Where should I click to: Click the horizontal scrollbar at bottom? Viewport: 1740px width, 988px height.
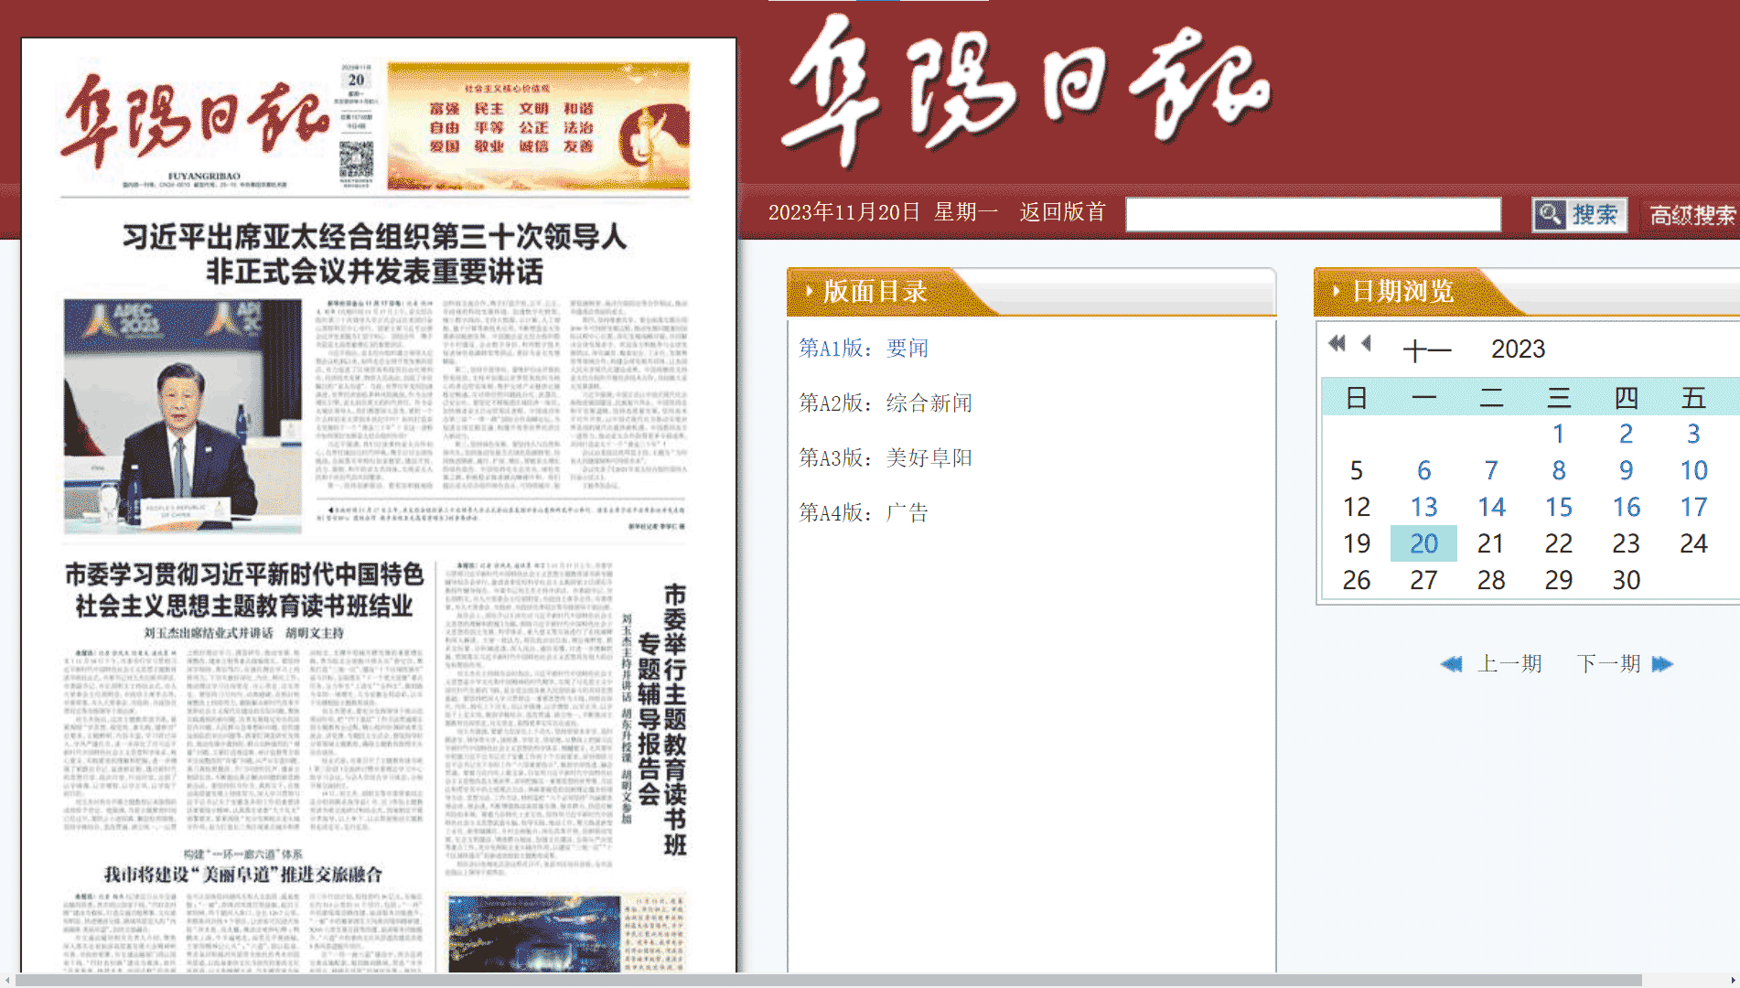[828, 981]
